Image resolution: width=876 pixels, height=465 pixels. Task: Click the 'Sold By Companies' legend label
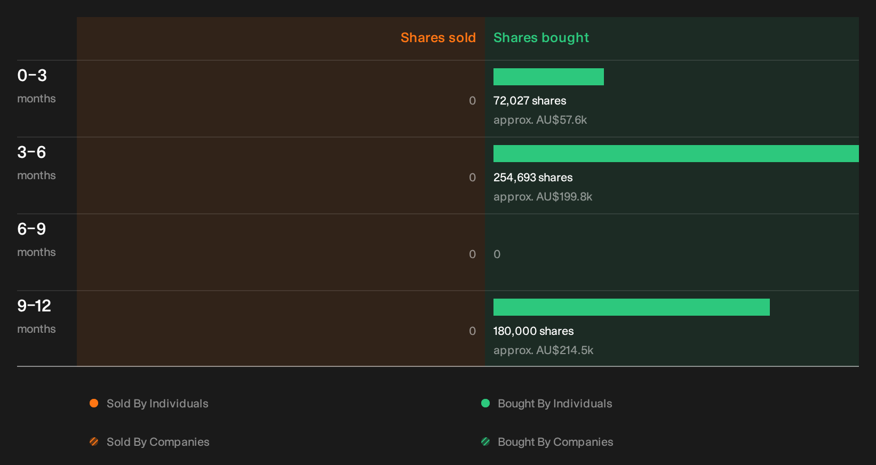[158, 442]
